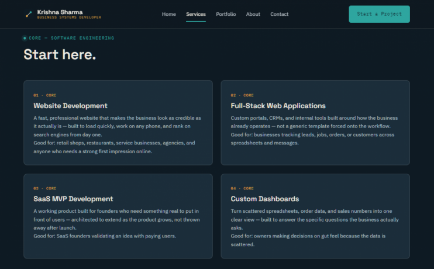Image resolution: width=434 pixels, height=269 pixels.
Task: Click the 04 · CORE tag
Action: [x=242, y=188]
